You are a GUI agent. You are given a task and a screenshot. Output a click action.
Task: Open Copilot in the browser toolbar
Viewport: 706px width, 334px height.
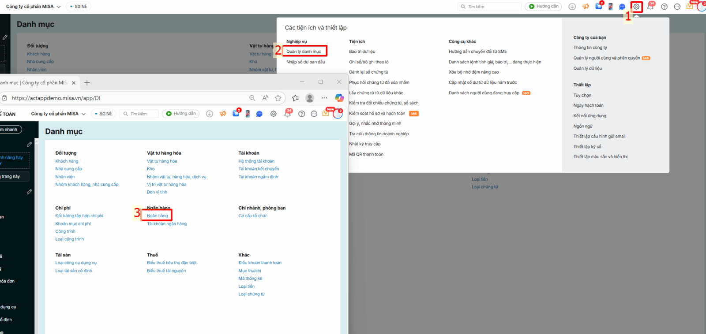click(339, 98)
